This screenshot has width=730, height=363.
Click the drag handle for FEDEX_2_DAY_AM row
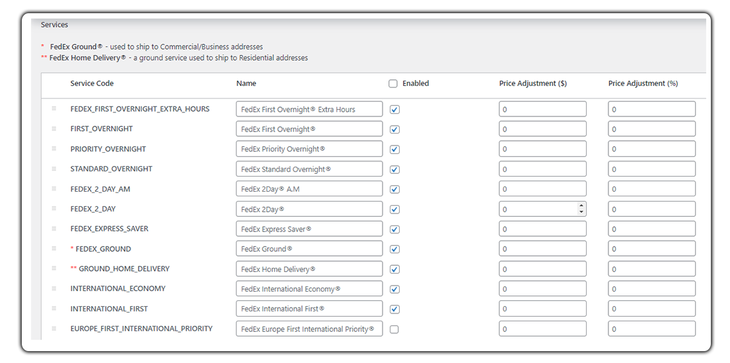pyautogui.click(x=54, y=188)
